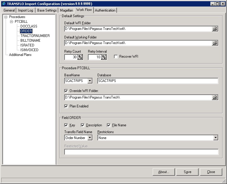Switch to the General tab
227x184 pixels.
(x=9, y=10)
